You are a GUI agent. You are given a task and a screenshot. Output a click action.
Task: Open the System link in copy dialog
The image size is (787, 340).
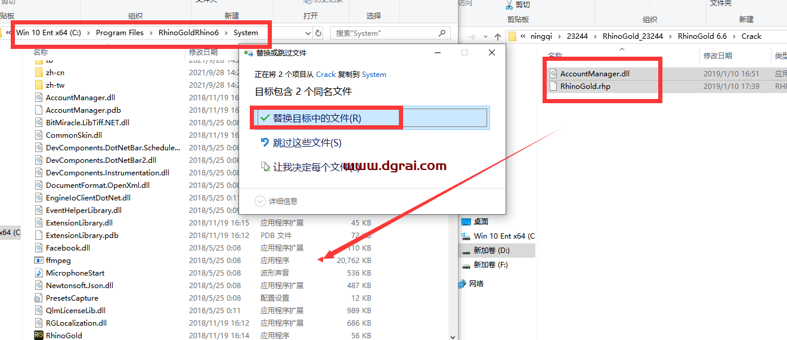(x=374, y=75)
